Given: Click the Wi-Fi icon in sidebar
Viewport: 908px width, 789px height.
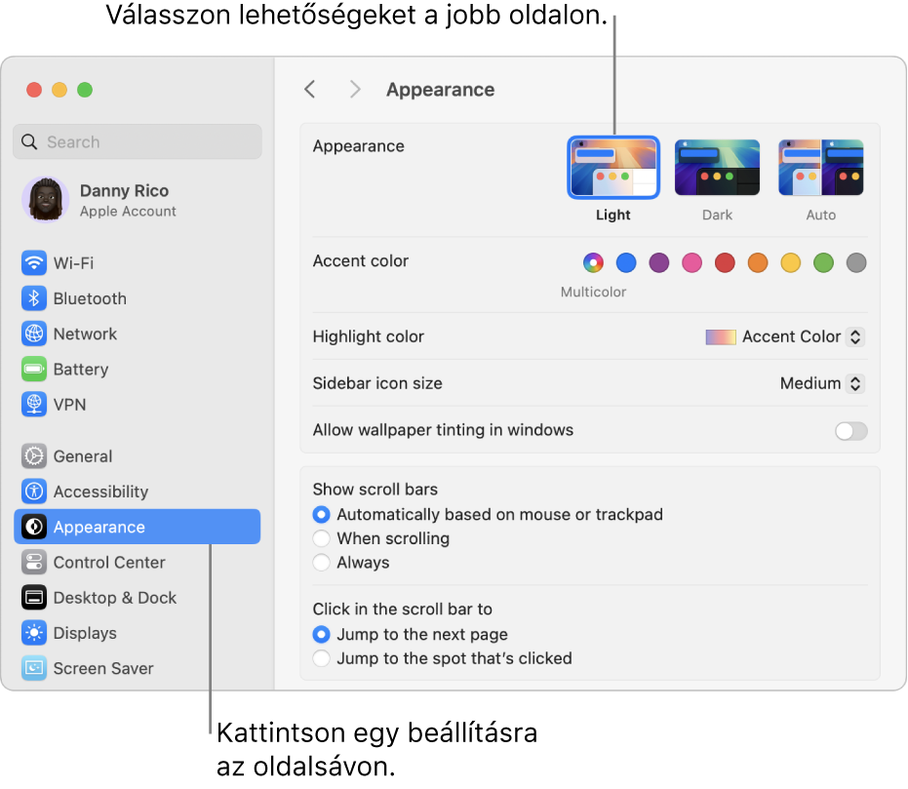Looking at the screenshot, I should click(34, 263).
